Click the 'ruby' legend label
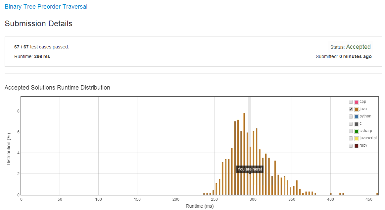The height and width of the screenshot is (210, 385). pyautogui.click(x=363, y=145)
